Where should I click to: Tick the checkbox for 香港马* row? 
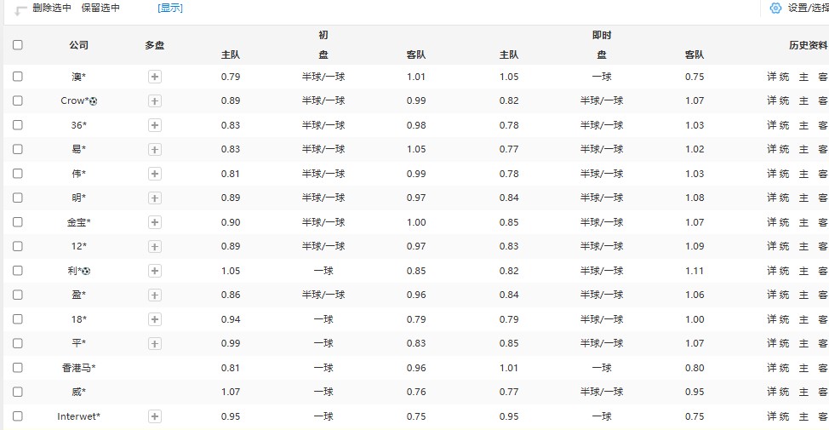(18, 368)
